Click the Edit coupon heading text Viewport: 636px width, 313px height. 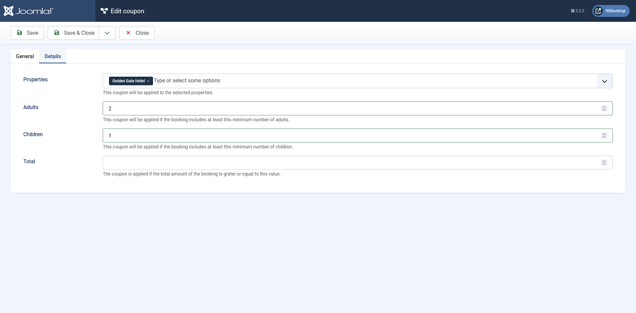coord(127,11)
